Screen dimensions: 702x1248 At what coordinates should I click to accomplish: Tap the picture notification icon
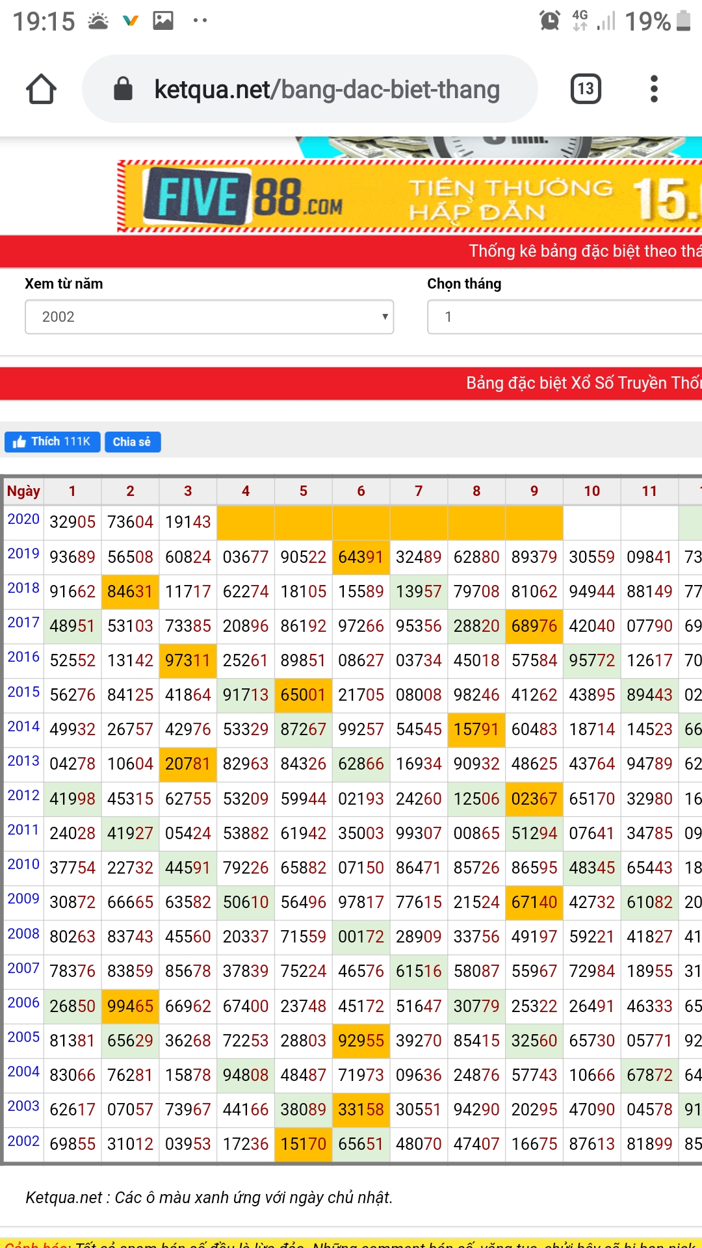[x=163, y=21]
